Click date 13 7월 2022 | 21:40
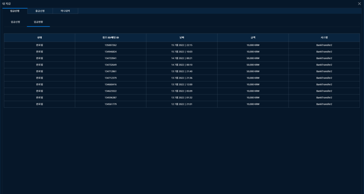 (182, 71)
